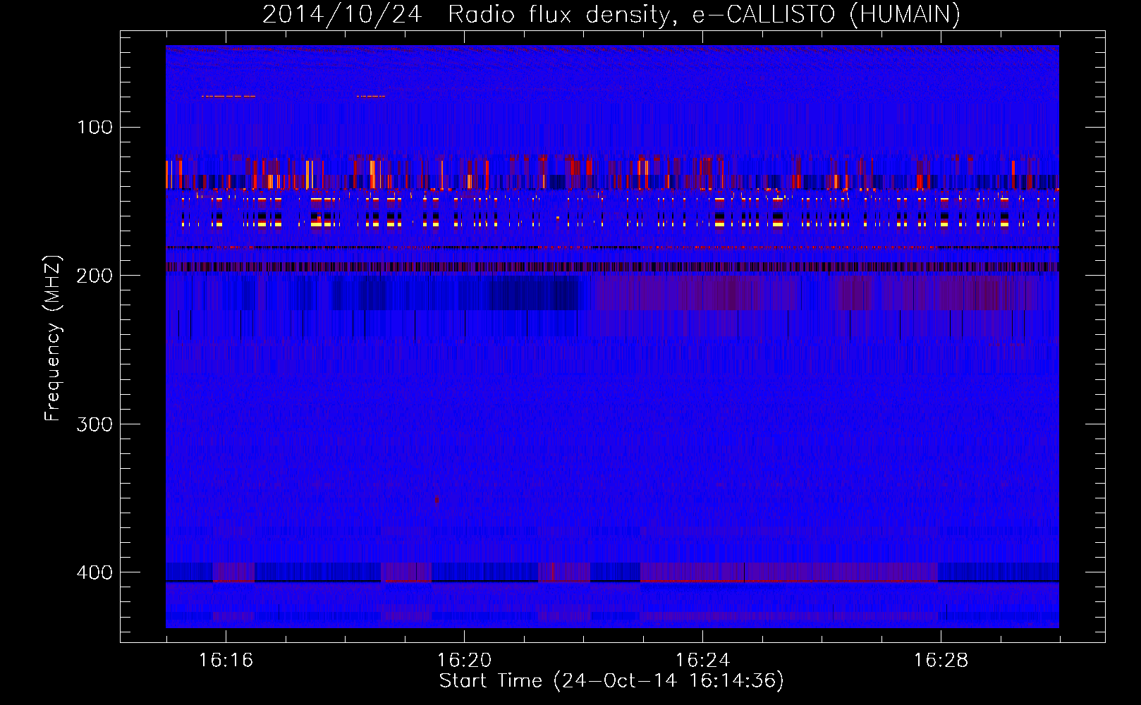Select the '200' frequency axis label

tap(94, 276)
